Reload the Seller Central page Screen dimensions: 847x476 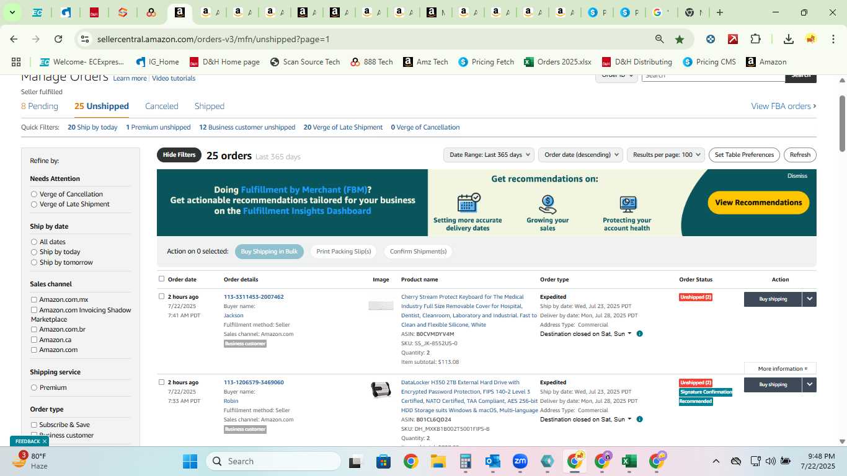58,39
